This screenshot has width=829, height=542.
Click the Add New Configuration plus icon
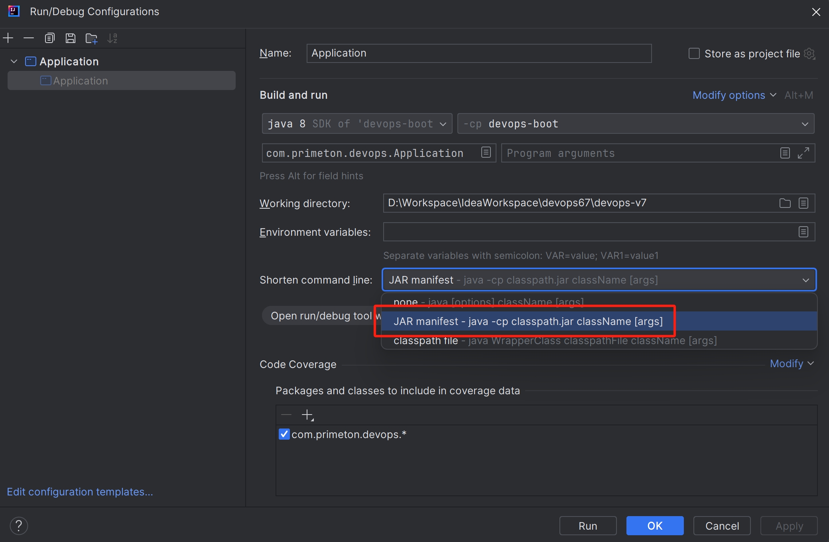8,38
